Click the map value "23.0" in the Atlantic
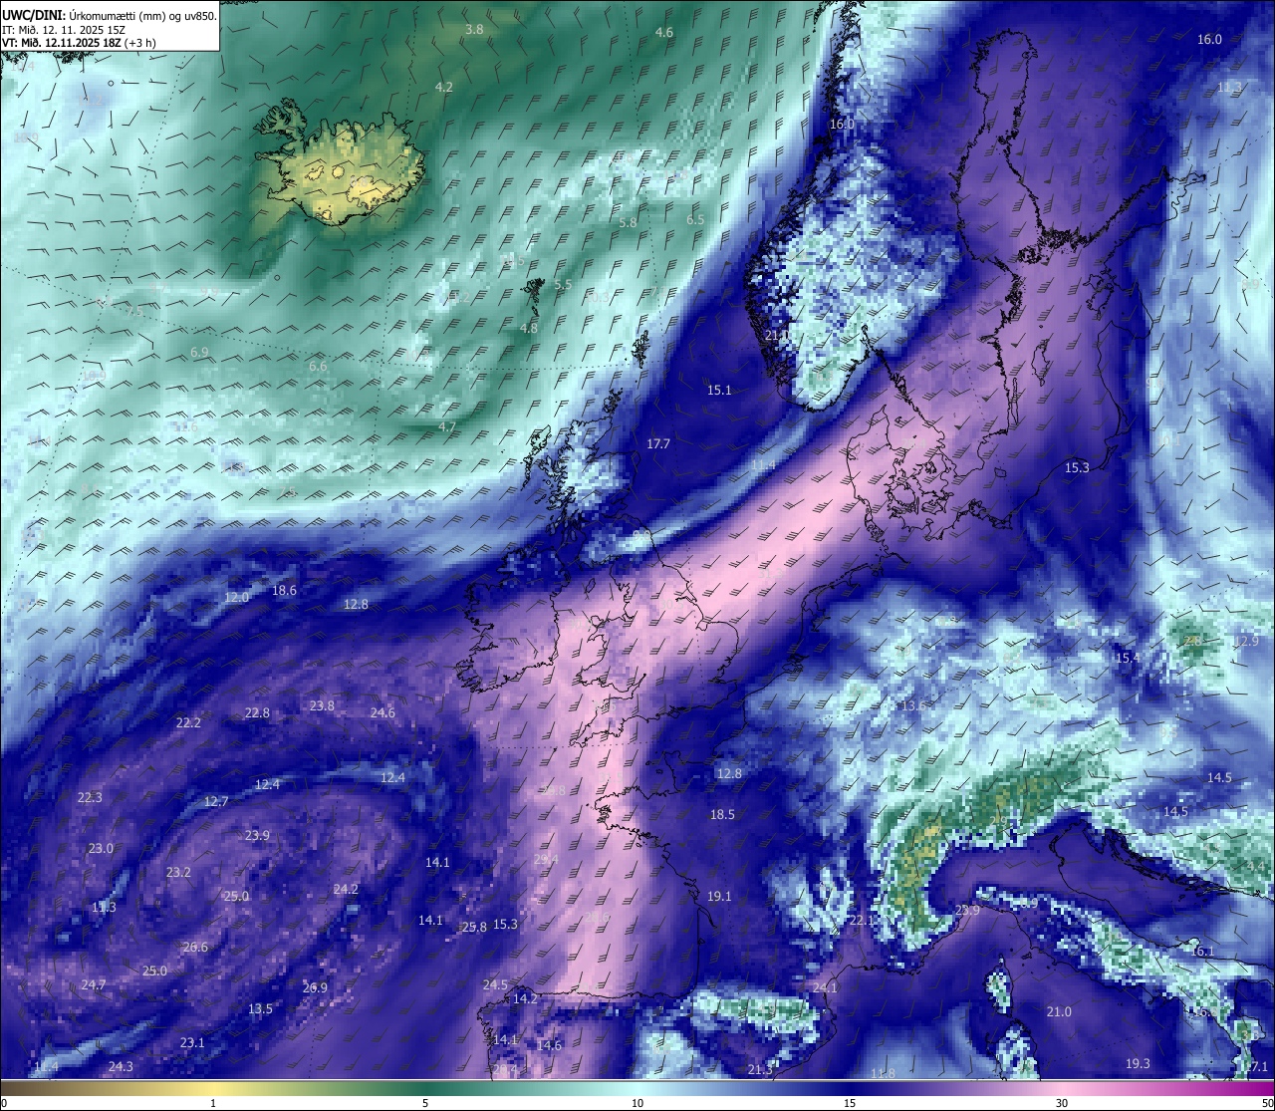Viewport: 1275px width, 1111px height. click(101, 849)
